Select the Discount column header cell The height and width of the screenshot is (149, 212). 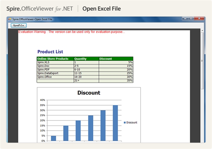116,59
